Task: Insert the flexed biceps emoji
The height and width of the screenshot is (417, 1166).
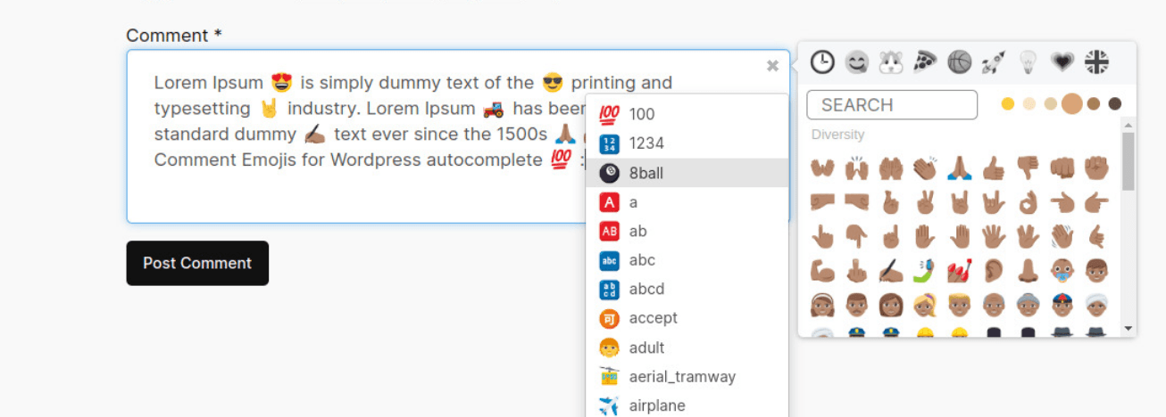Action: [x=821, y=269]
